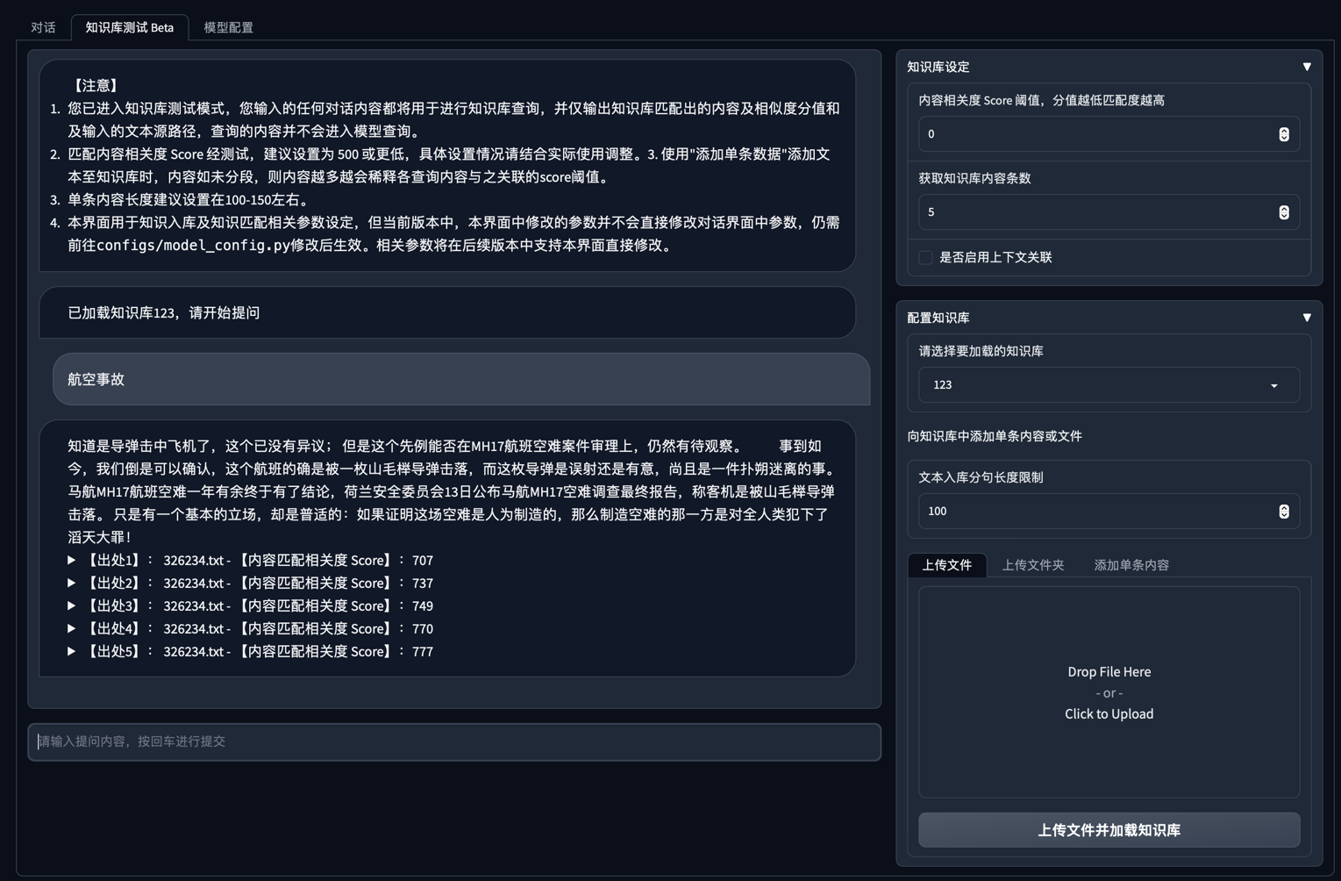This screenshot has width=1341, height=881.
Task: Expand the 出处1 source triangle
Action: (x=72, y=560)
